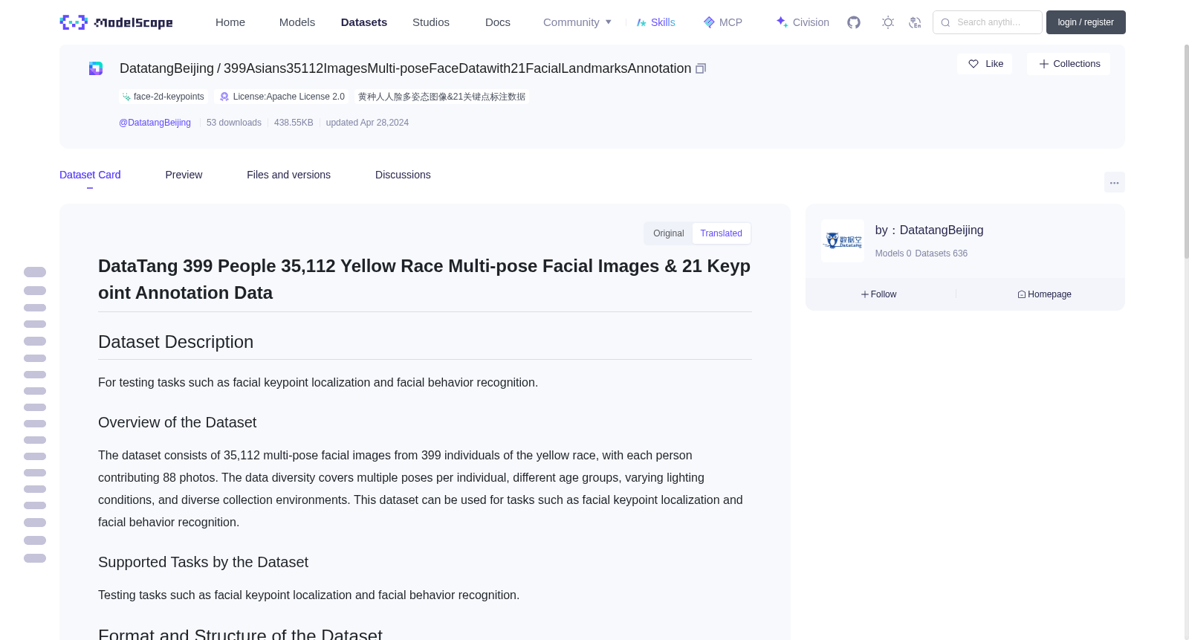This screenshot has width=1189, height=640.
Task: Open the GitHub icon link
Action: 854,22
